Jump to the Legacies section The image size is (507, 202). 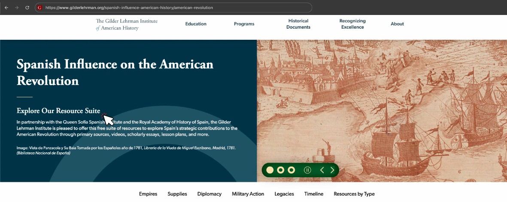(x=284, y=194)
